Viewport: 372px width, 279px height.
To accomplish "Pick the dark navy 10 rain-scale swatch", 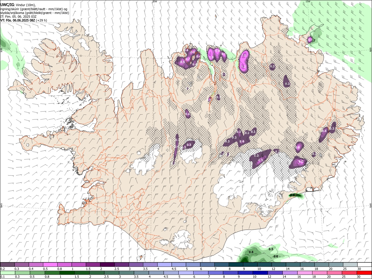I will point(260,273).
